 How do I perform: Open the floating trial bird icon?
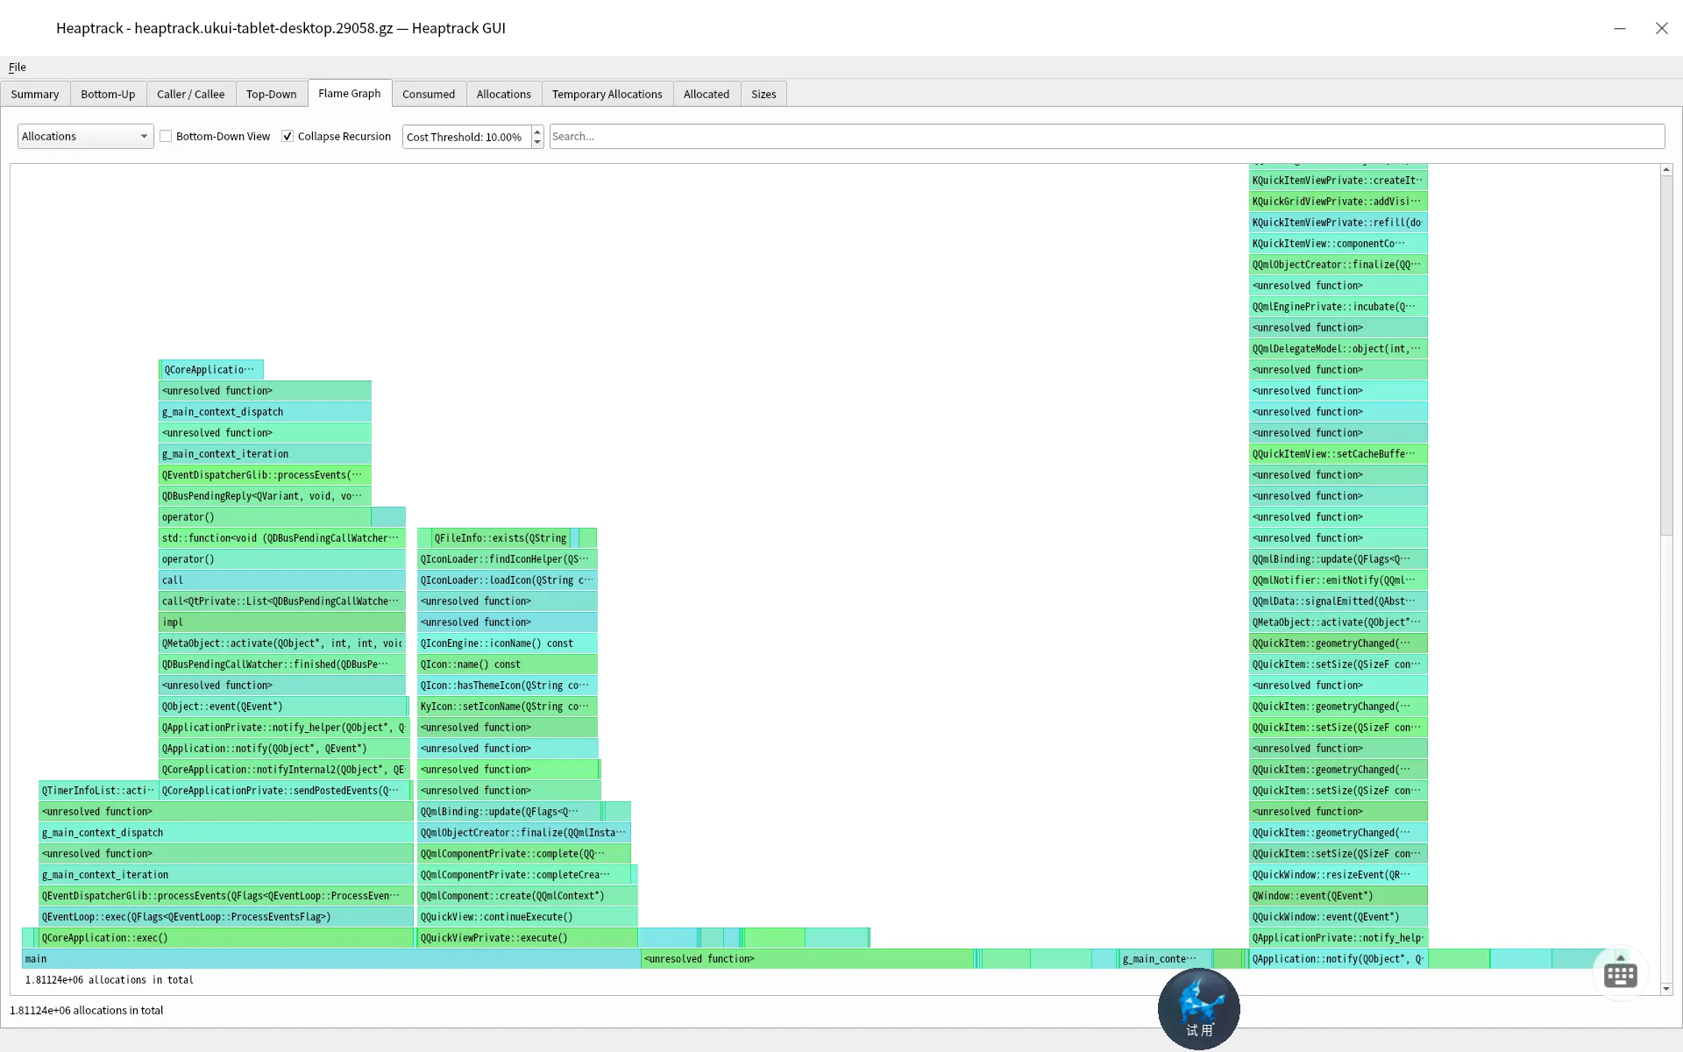click(1198, 1008)
